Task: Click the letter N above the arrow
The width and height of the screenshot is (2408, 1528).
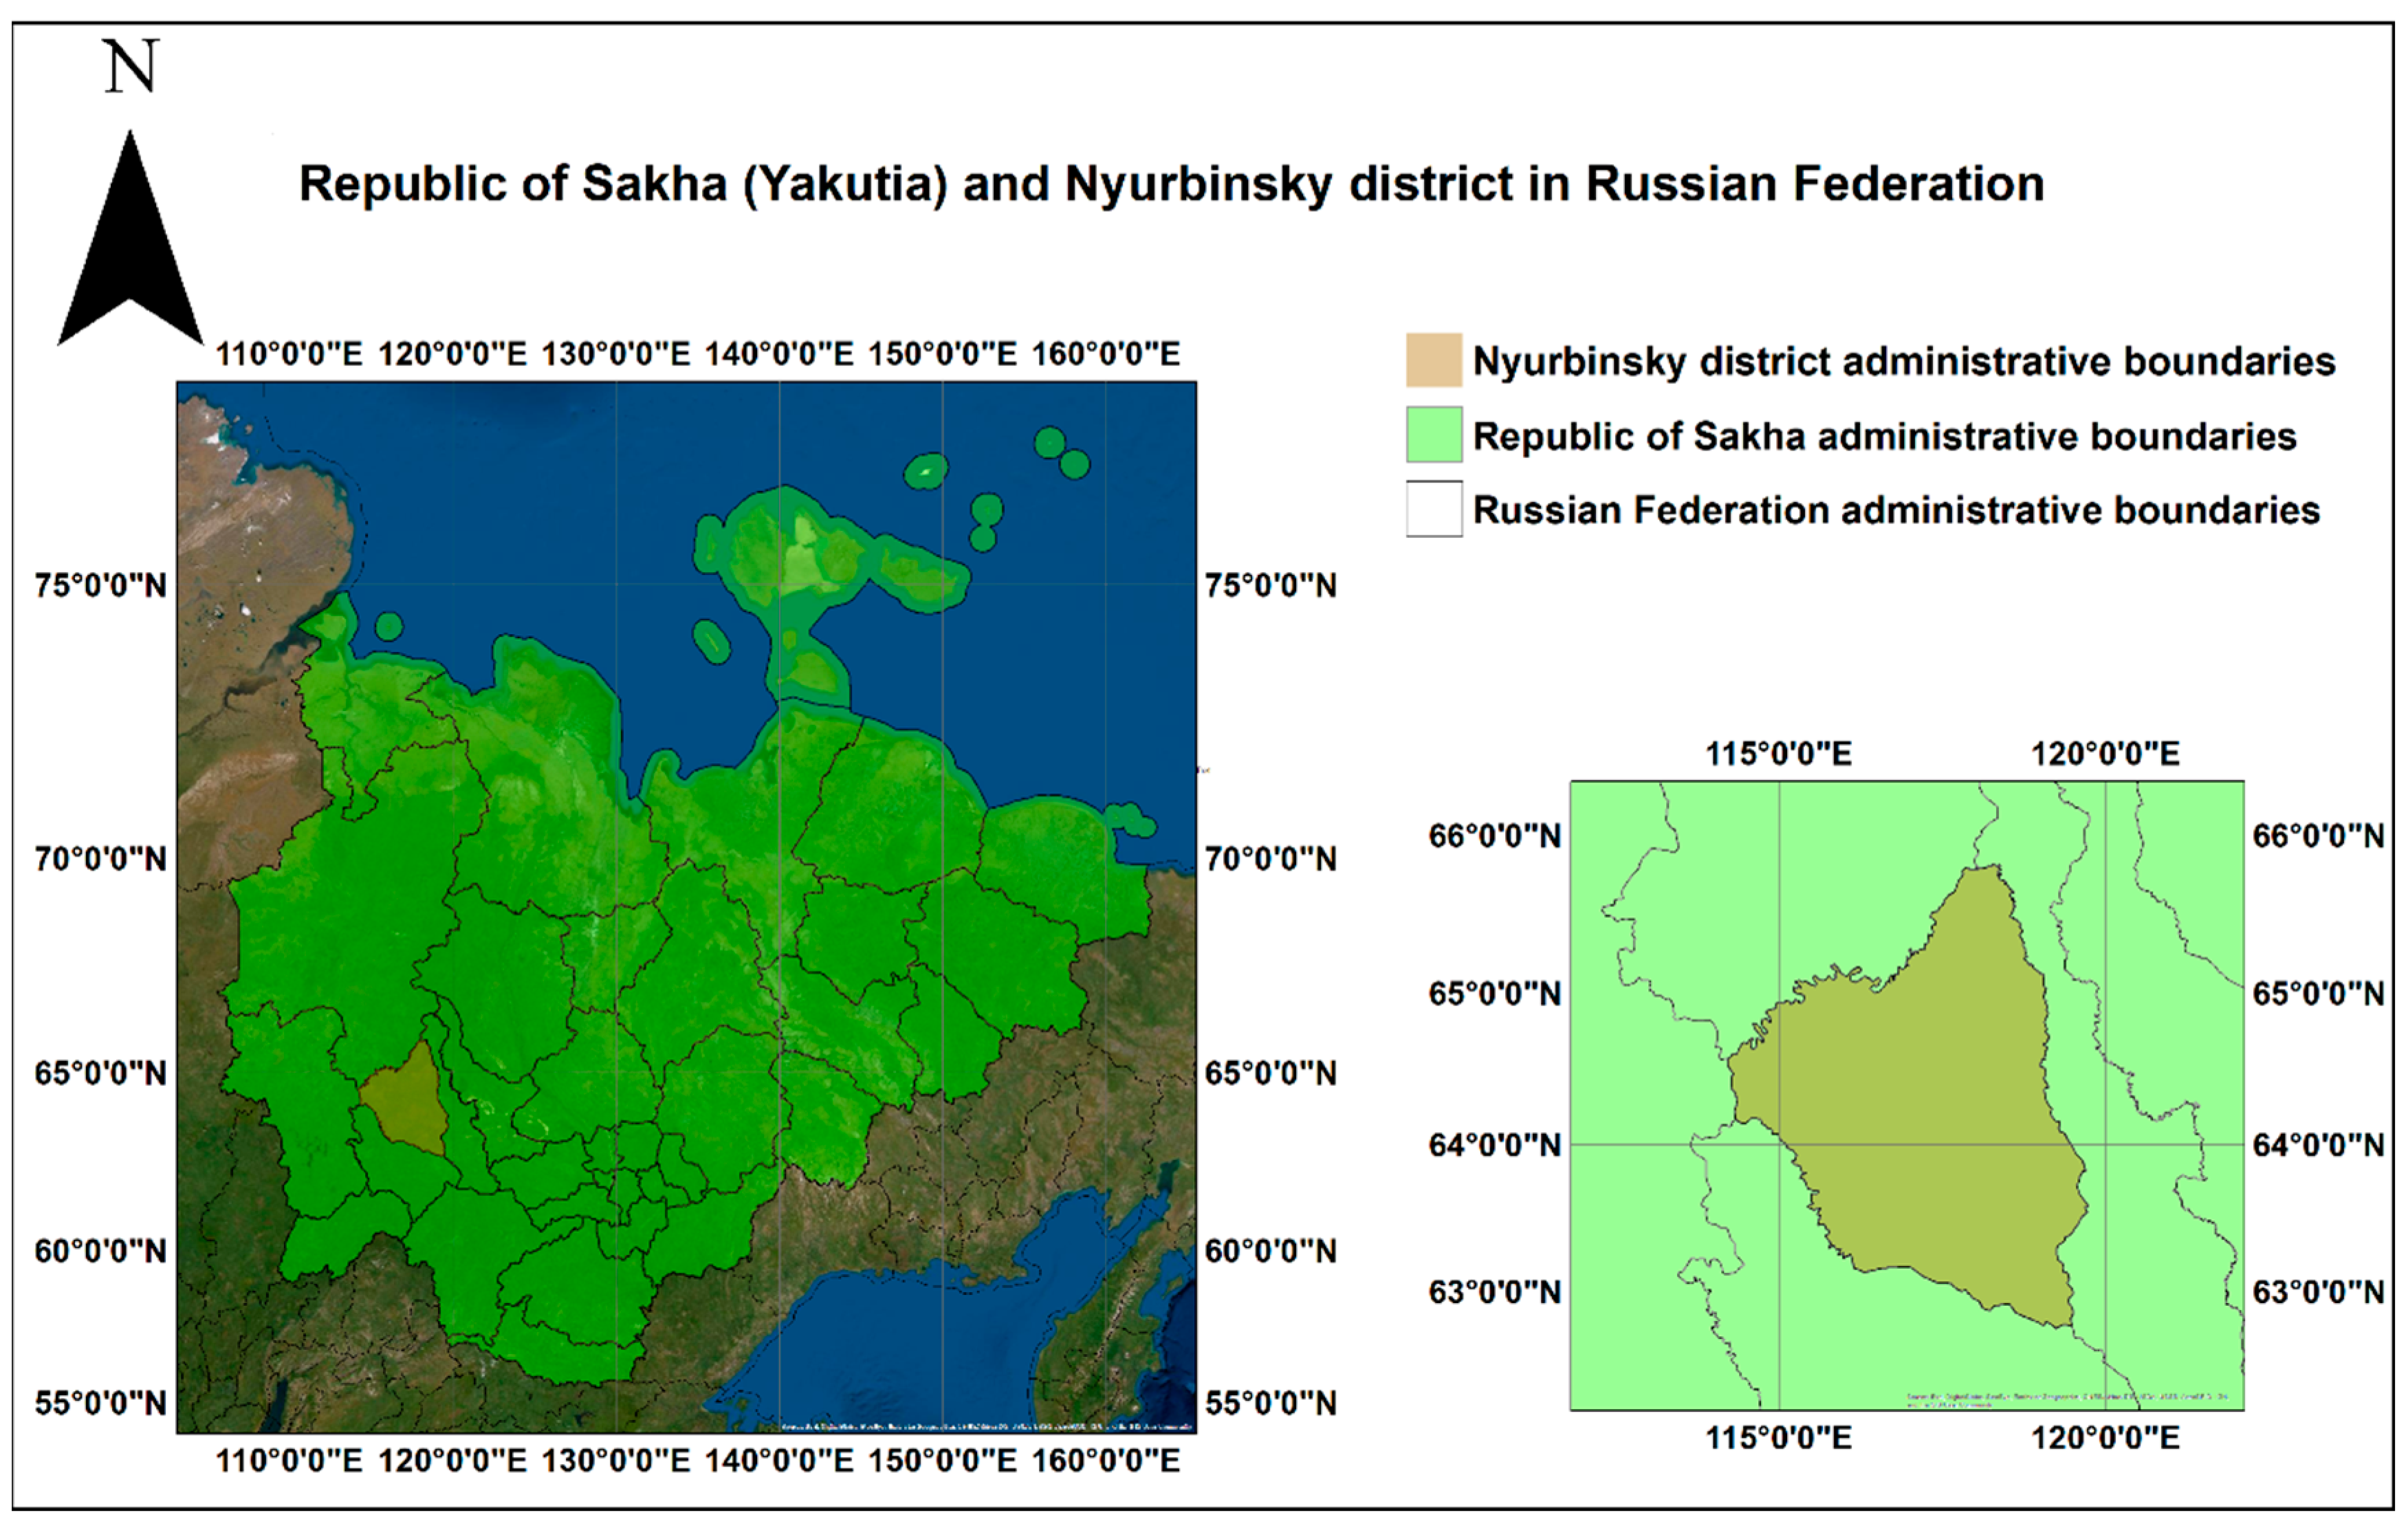Action: (x=131, y=68)
